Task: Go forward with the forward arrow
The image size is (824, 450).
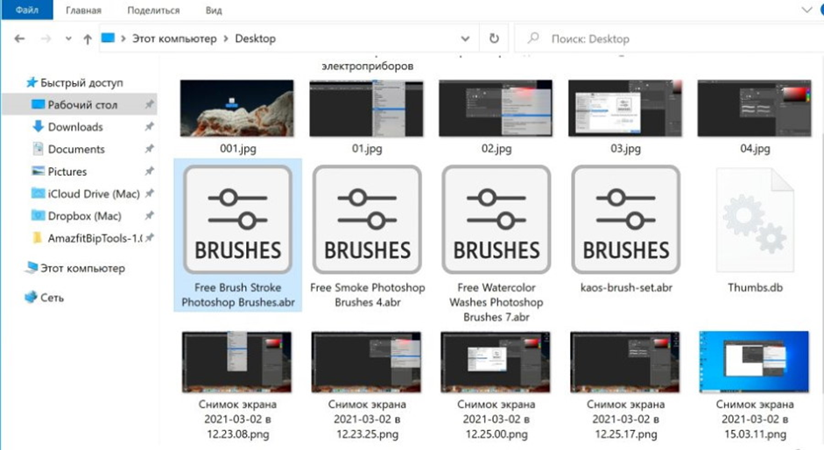Action: point(46,39)
